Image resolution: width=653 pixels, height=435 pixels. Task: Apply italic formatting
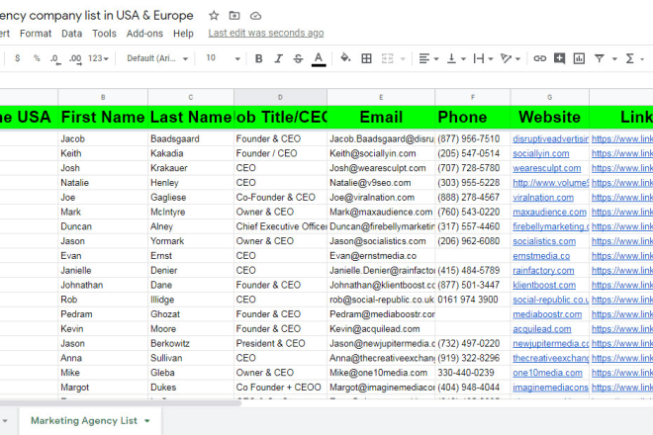278,58
